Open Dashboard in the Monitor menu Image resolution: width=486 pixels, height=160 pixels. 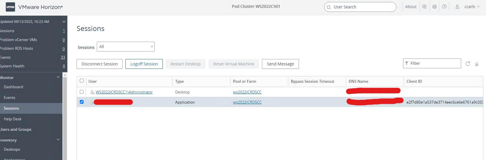(x=13, y=87)
